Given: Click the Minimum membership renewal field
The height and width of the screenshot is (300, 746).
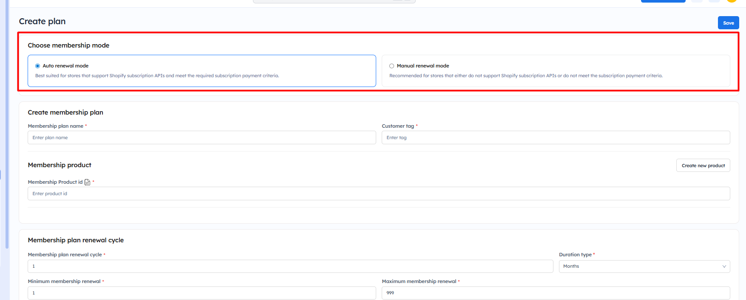Looking at the screenshot, I should click(x=201, y=293).
